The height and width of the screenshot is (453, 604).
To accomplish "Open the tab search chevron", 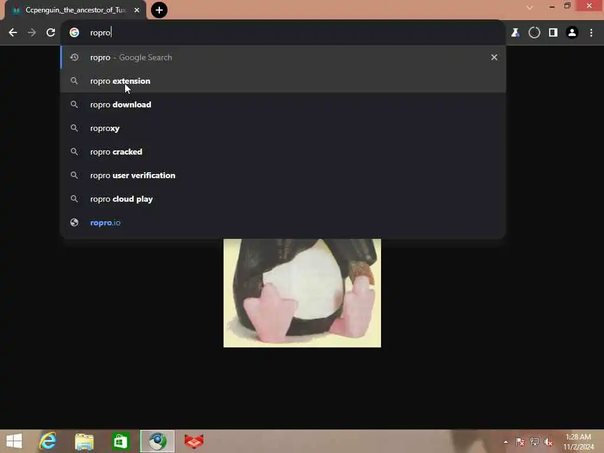I will tap(530, 8).
